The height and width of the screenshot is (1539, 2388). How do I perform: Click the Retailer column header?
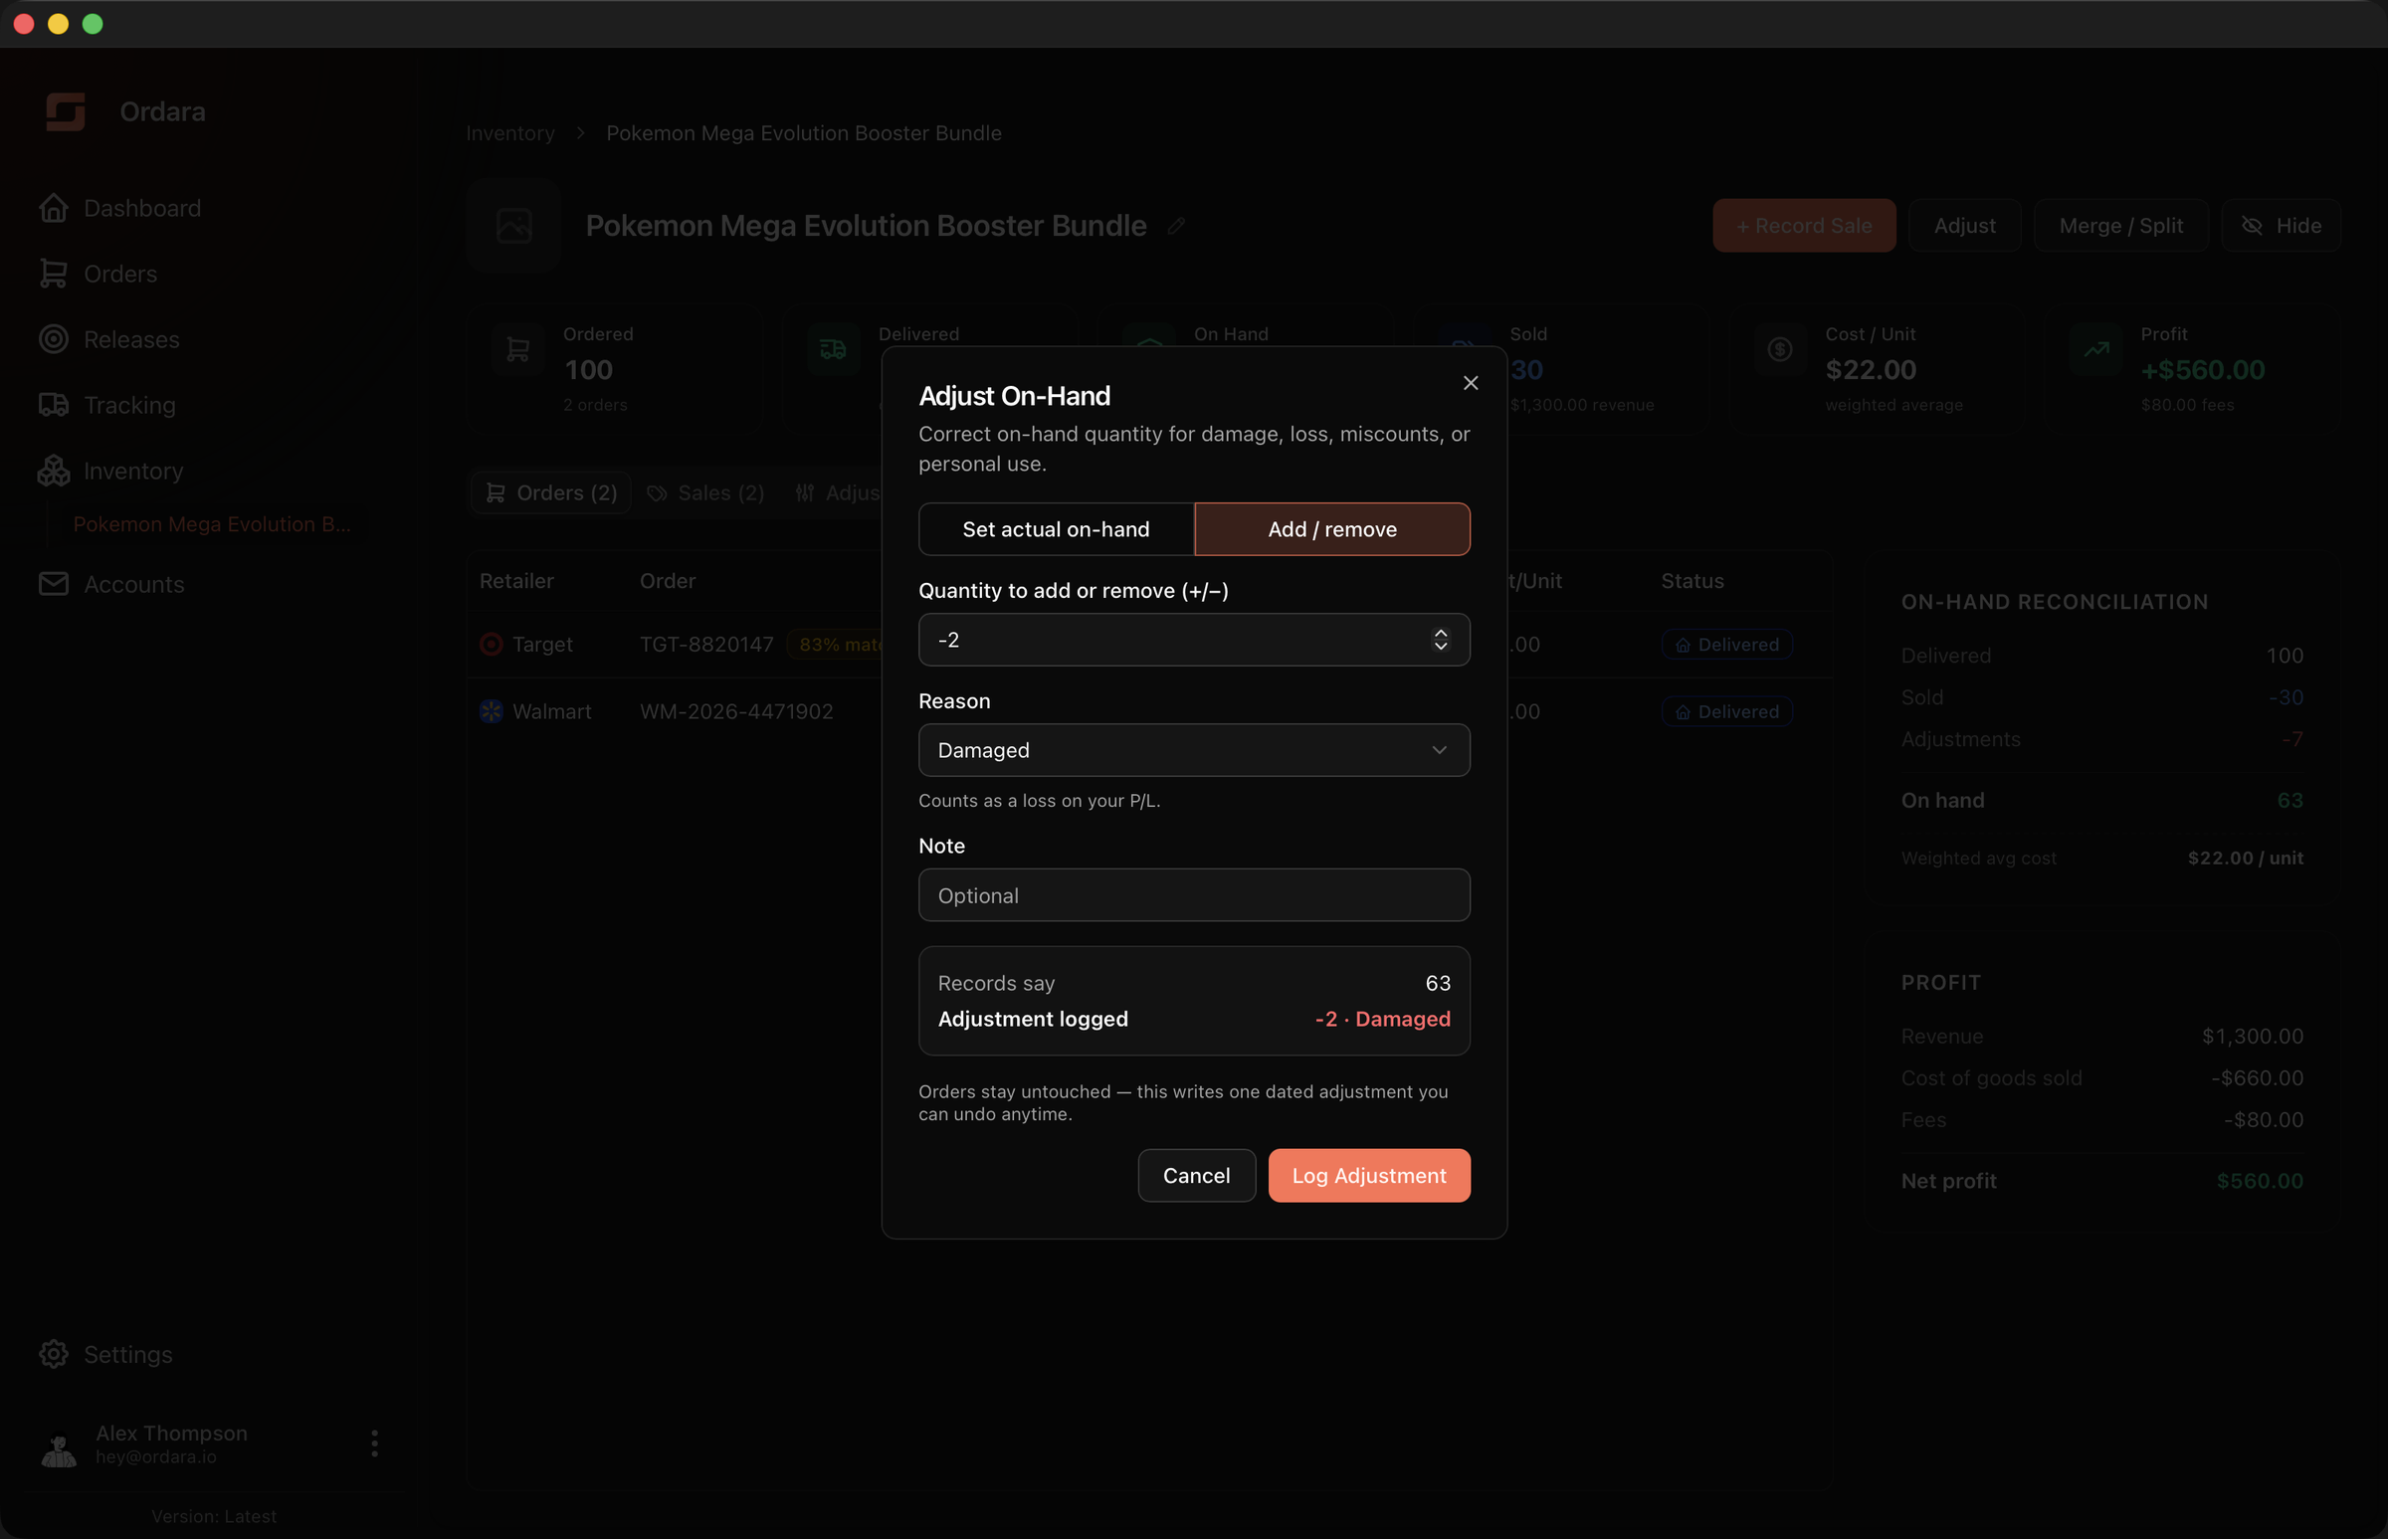pyautogui.click(x=516, y=581)
